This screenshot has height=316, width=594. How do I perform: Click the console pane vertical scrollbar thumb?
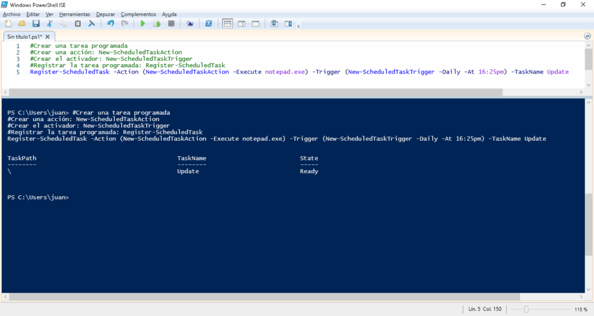point(588,224)
